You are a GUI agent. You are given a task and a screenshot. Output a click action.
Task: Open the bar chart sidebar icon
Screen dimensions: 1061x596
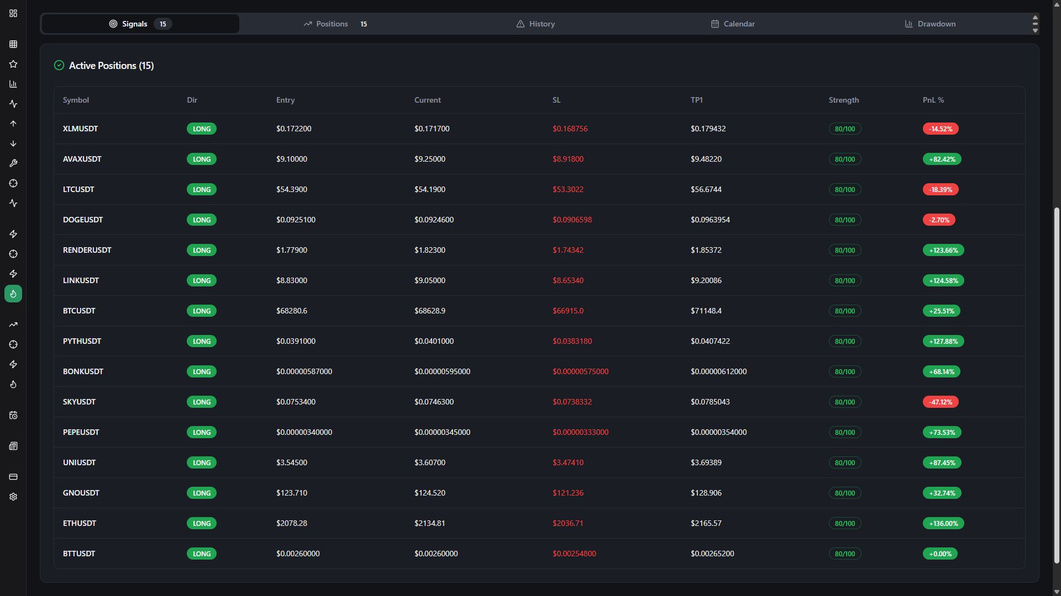[x=13, y=84]
